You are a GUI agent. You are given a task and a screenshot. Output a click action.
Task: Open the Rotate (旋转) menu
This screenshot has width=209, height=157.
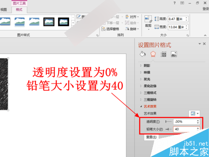(132, 29)
